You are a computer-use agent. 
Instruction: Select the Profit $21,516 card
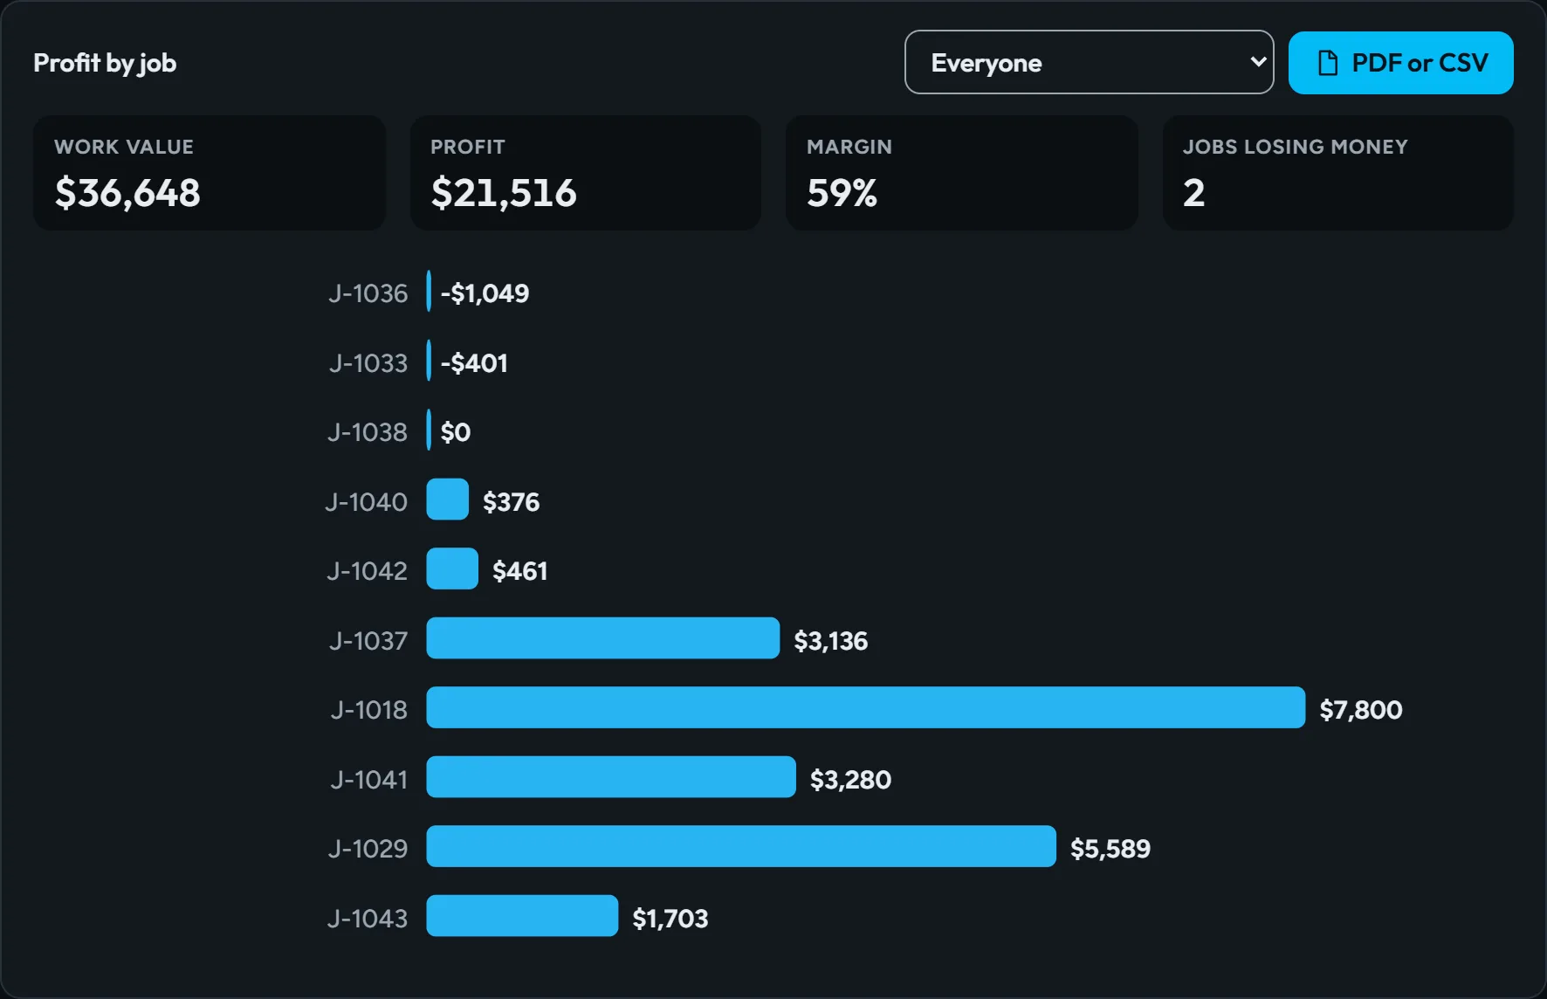[x=586, y=173]
